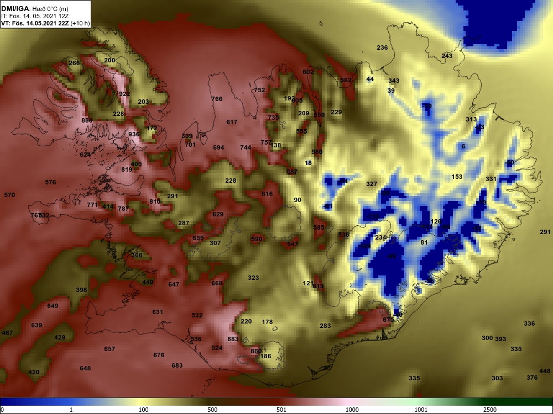The height and width of the screenshot is (414, 553).
Task: Click the map value "590"
Action: pyautogui.click(x=257, y=239)
